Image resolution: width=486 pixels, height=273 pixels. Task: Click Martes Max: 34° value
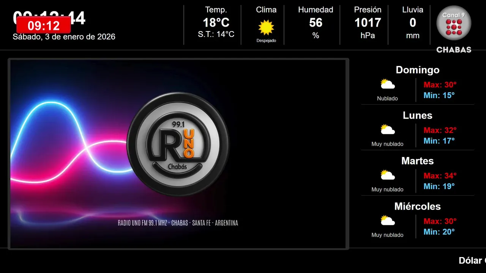click(440, 176)
